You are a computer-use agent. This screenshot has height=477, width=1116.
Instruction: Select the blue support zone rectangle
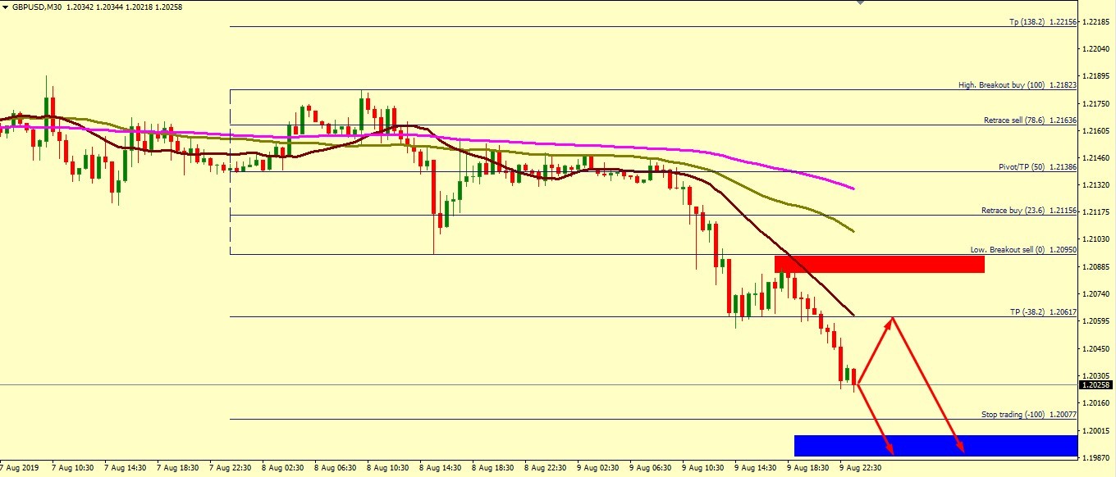click(x=935, y=445)
